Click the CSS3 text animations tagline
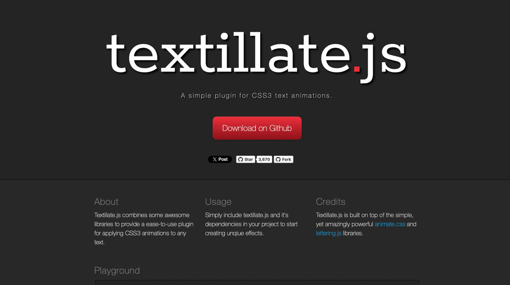510x285 pixels. click(256, 95)
